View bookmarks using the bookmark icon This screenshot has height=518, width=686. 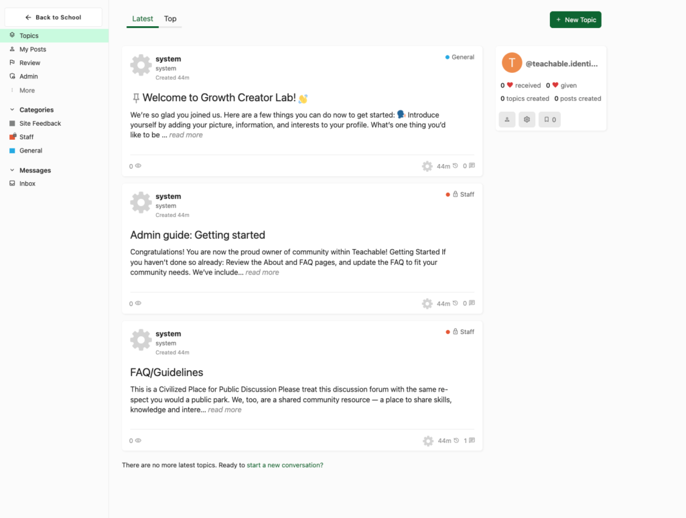click(549, 118)
